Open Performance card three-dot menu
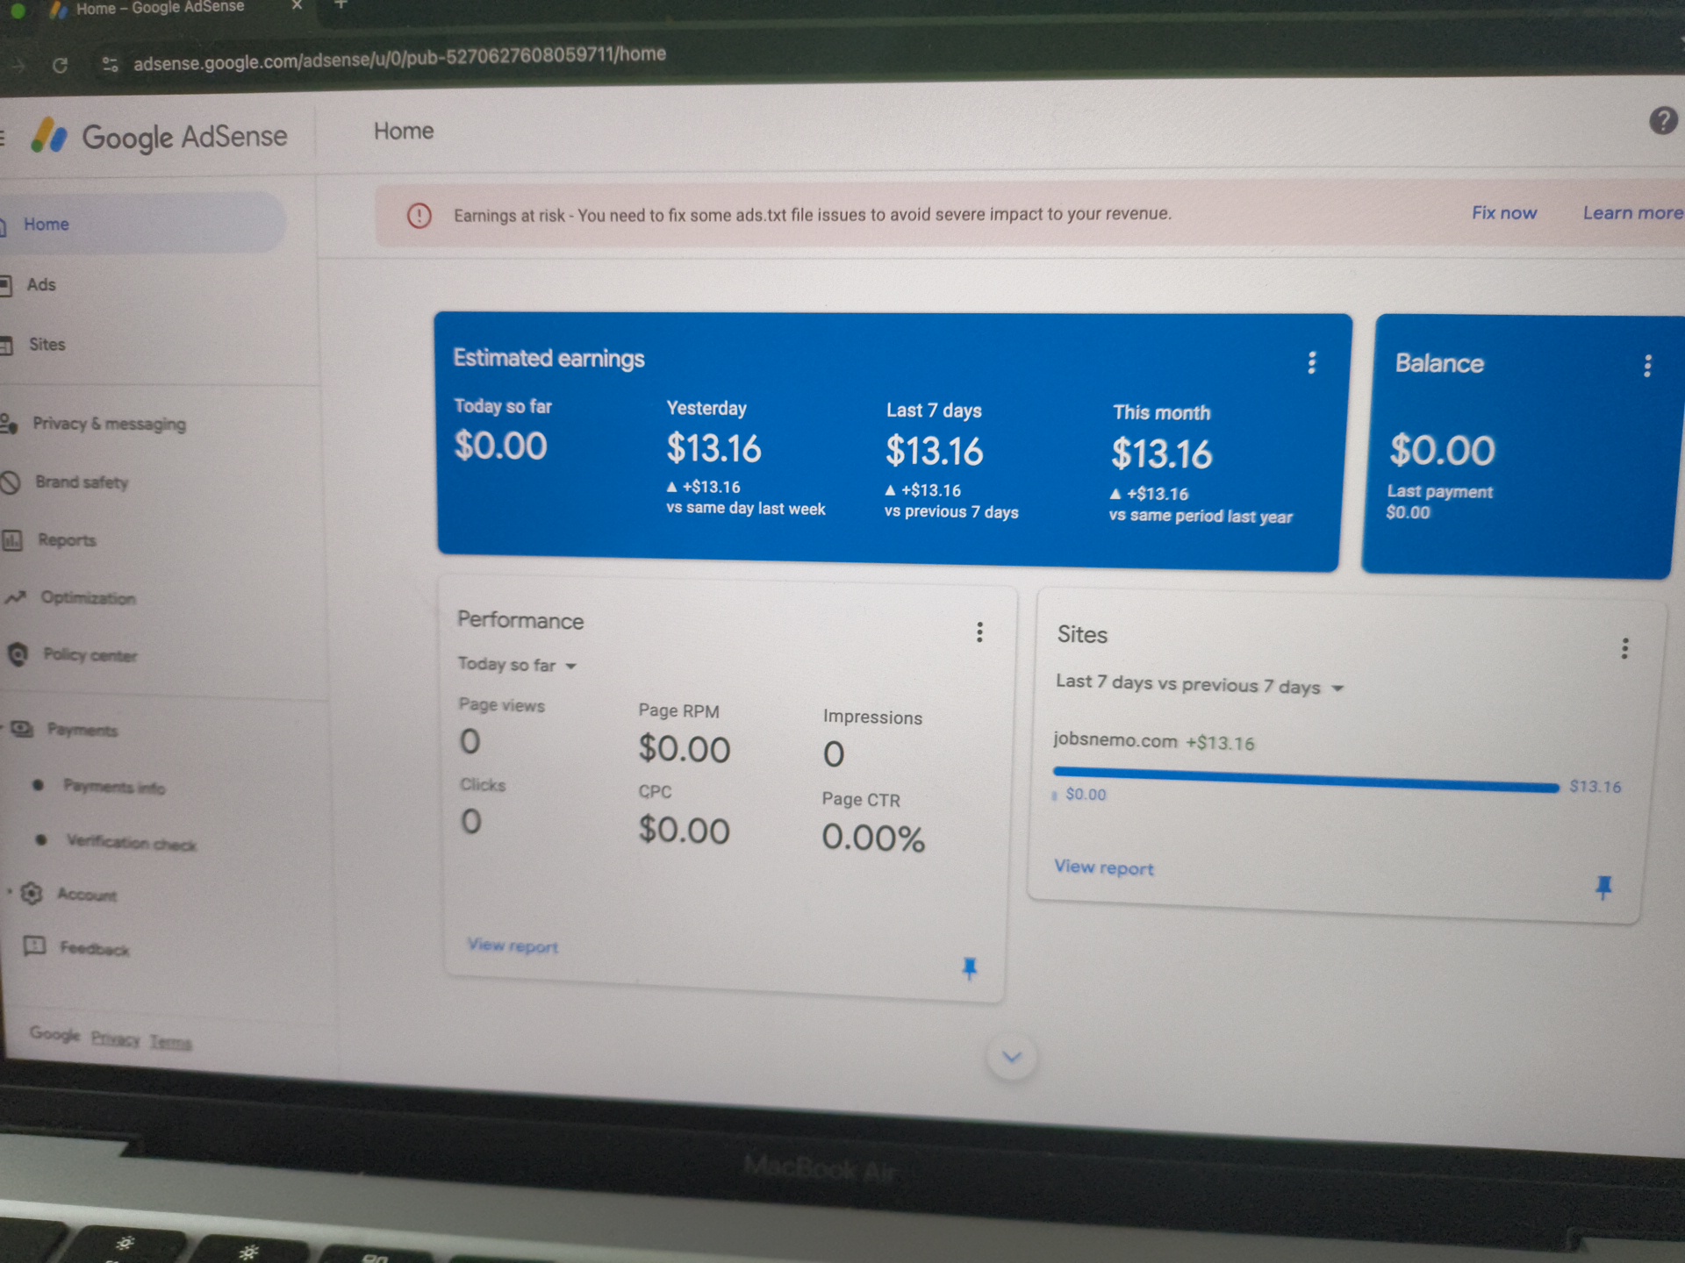This screenshot has width=1685, height=1263. click(x=979, y=632)
